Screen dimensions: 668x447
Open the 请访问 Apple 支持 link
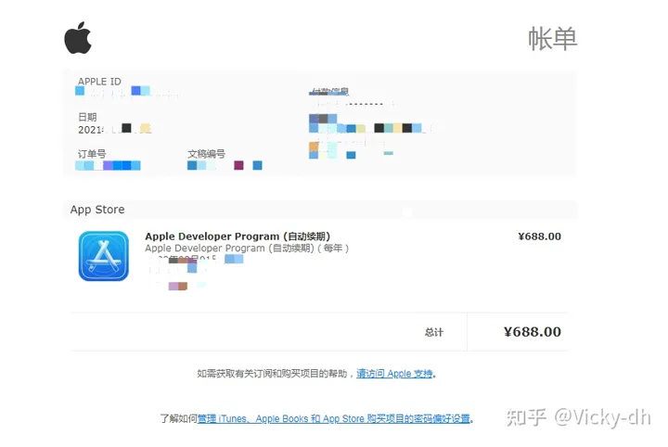395,374
